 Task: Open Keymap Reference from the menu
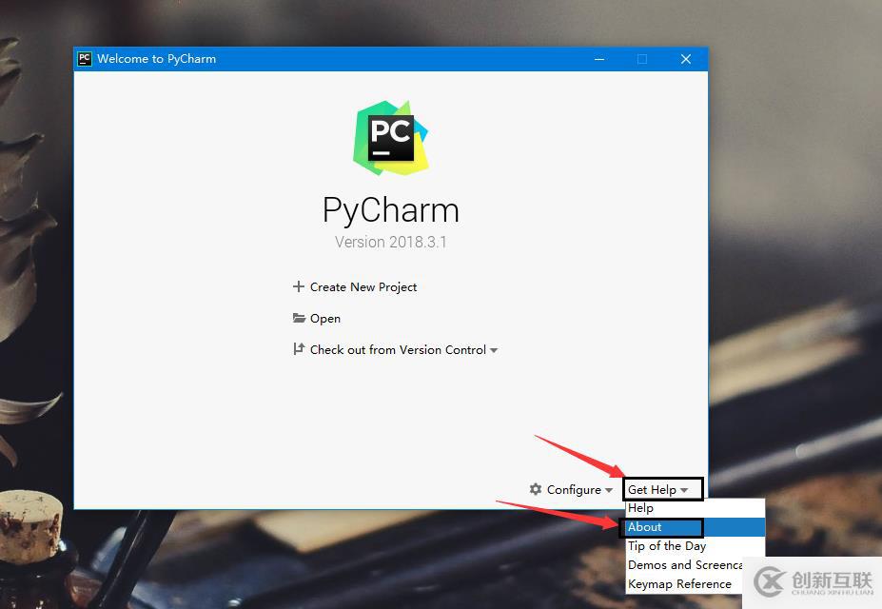(684, 584)
